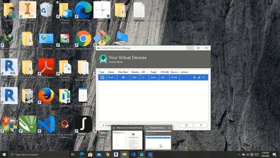The image size is (280, 158).
Task: Open Revit from the taskbar
Action: [116, 154]
